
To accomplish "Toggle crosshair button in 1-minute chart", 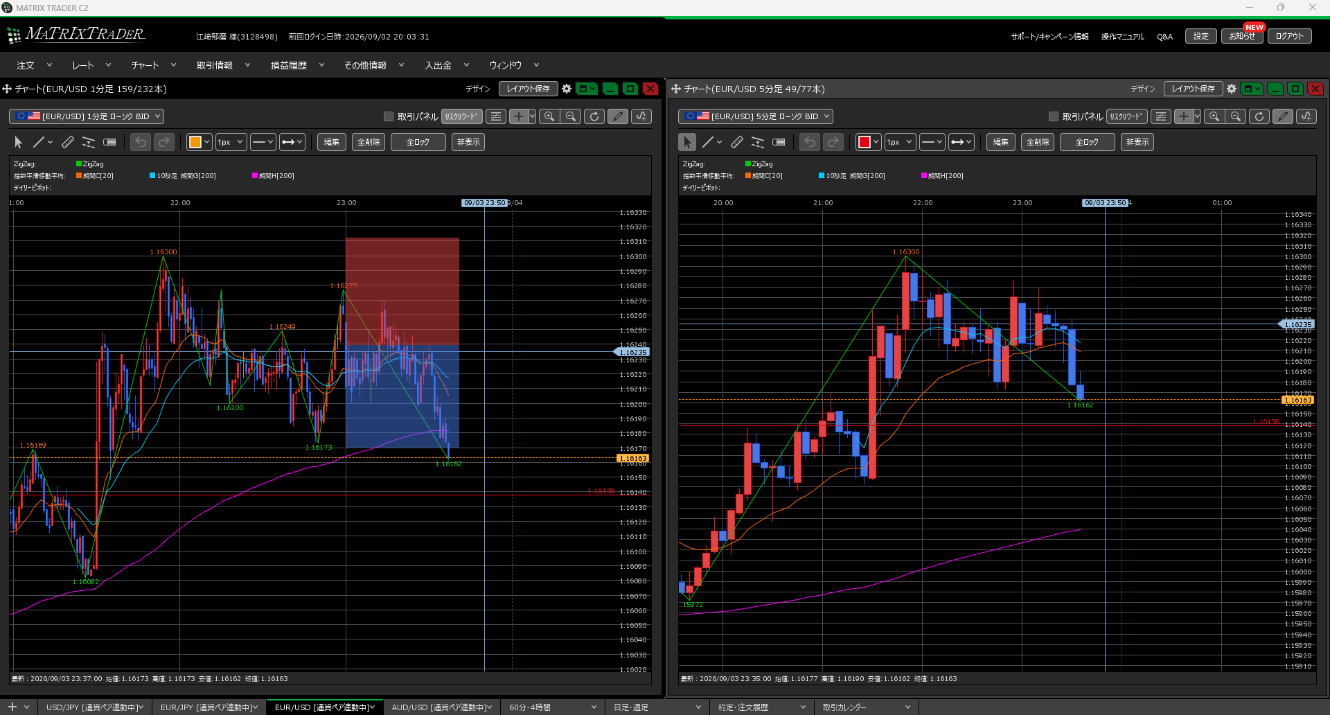I will pyautogui.click(x=519, y=116).
